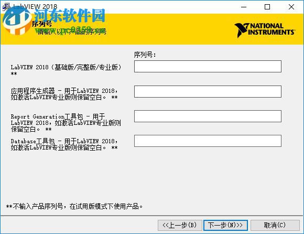Click the Database工具包 serial number field

click(208, 141)
